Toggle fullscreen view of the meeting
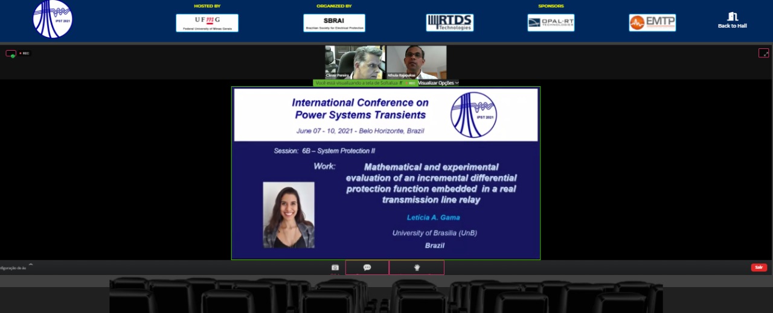 [x=763, y=53]
